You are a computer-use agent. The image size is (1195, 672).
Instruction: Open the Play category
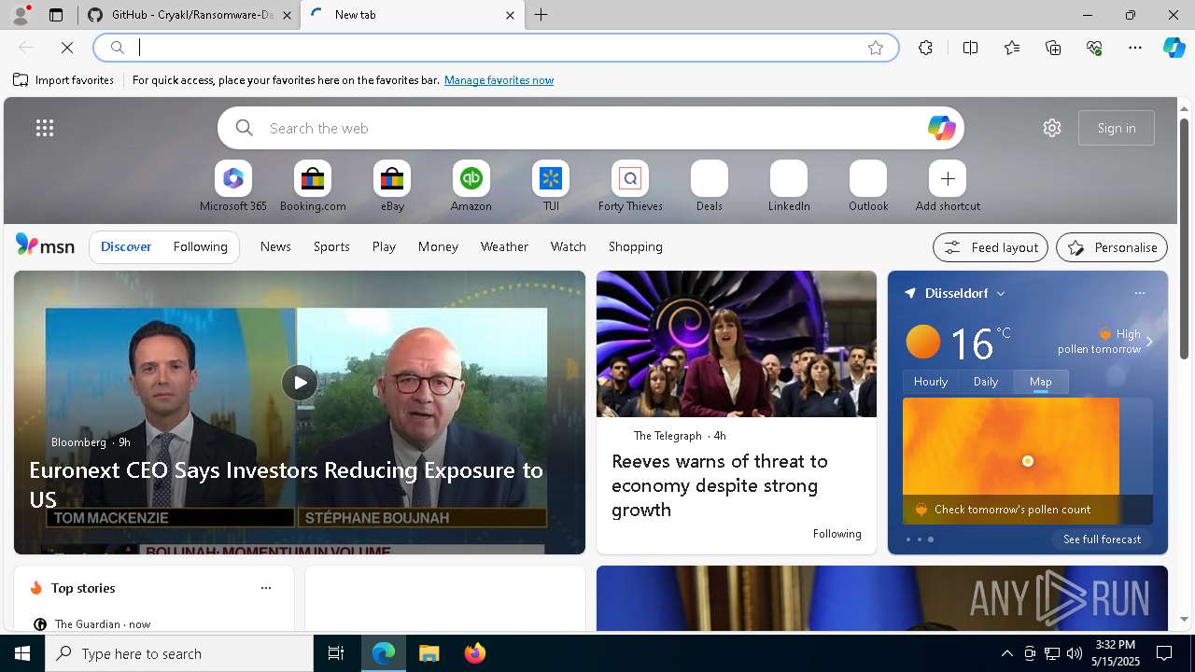point(384,246)
